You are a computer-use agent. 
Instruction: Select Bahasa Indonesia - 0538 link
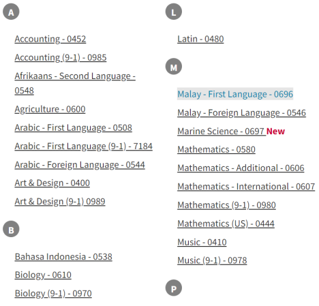click(x=63, y=257)
